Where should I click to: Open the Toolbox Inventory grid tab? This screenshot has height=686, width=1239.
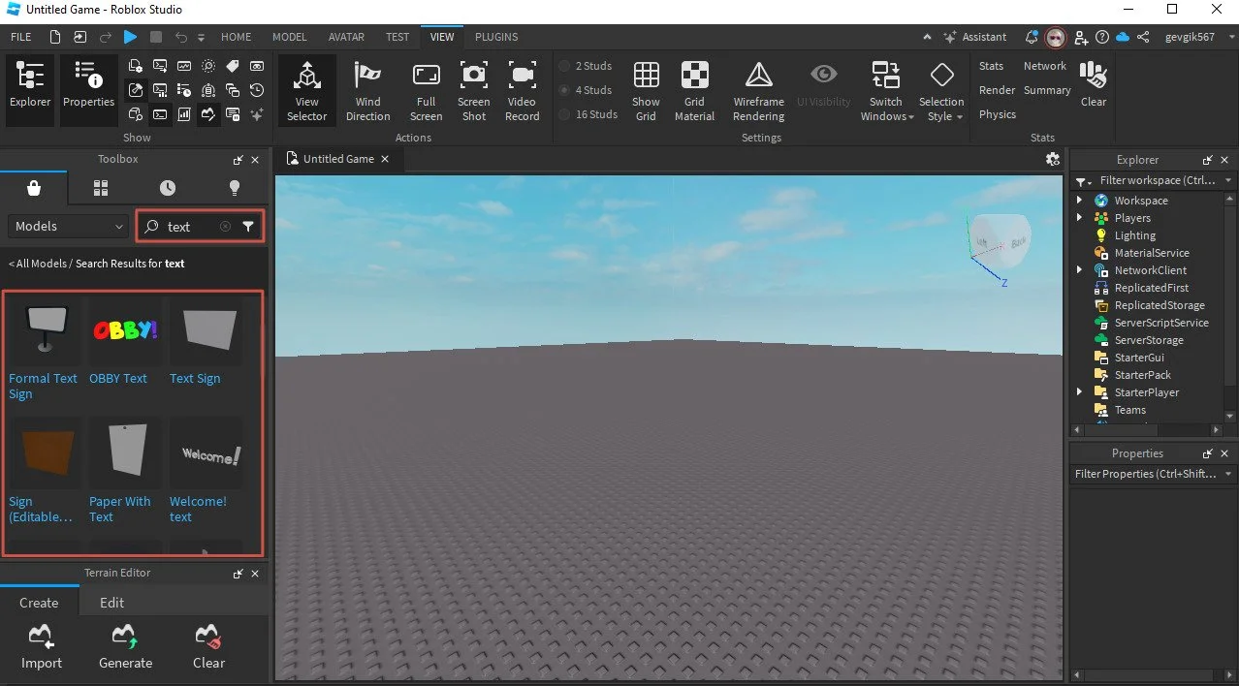click(101, 188)
